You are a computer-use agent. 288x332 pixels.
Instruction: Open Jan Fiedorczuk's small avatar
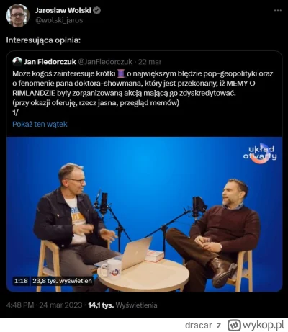point(17,62)
